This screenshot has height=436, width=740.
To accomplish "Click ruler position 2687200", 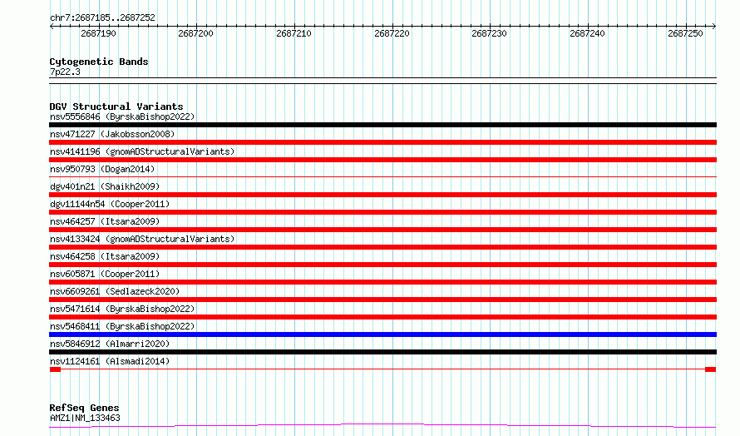I will 196,33.
